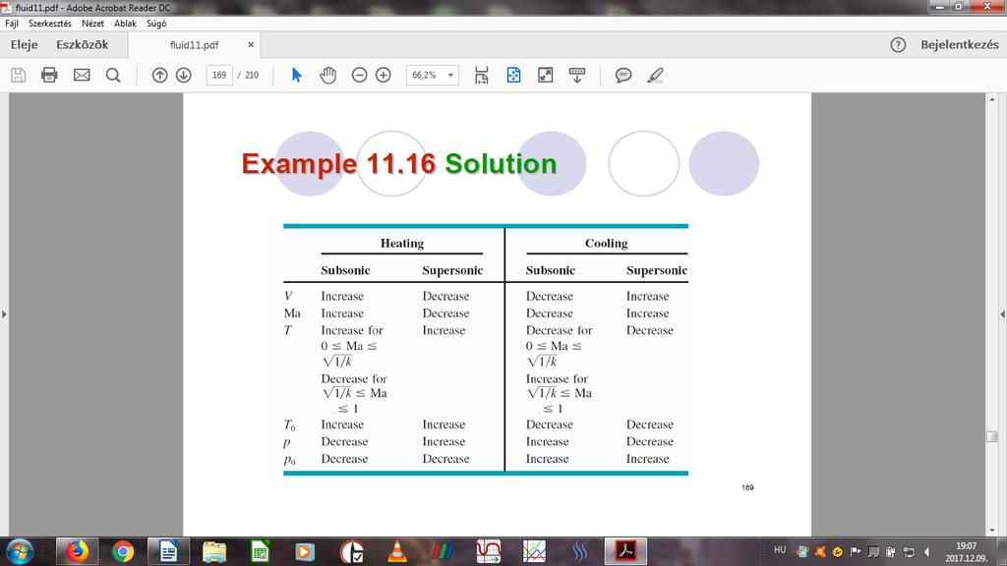Open VLC media player taskbar icon

(397, 552)
